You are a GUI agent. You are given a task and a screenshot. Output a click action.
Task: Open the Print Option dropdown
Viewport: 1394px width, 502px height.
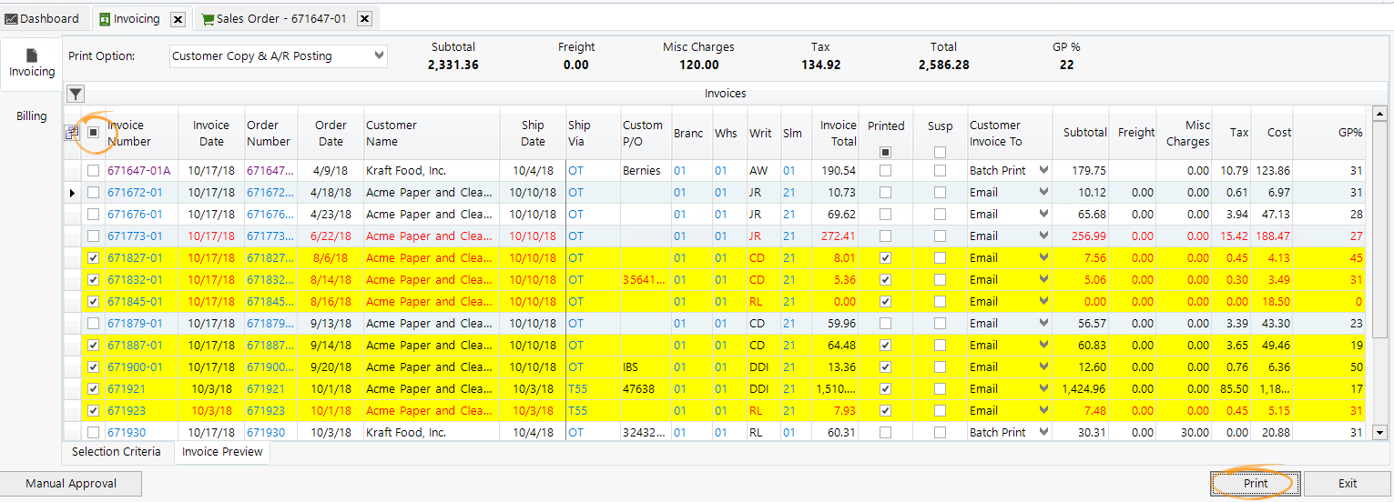click(380, 56)
